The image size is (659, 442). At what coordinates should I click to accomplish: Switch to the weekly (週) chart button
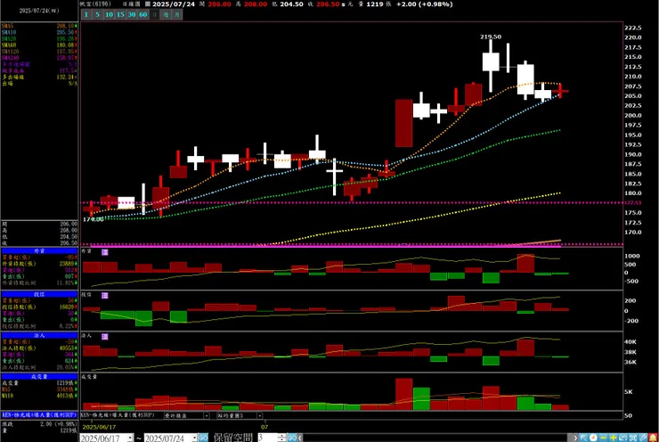pos(166,14)
